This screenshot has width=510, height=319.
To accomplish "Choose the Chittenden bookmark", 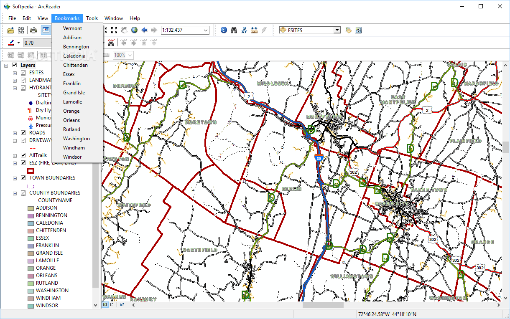I will (76, 65).
